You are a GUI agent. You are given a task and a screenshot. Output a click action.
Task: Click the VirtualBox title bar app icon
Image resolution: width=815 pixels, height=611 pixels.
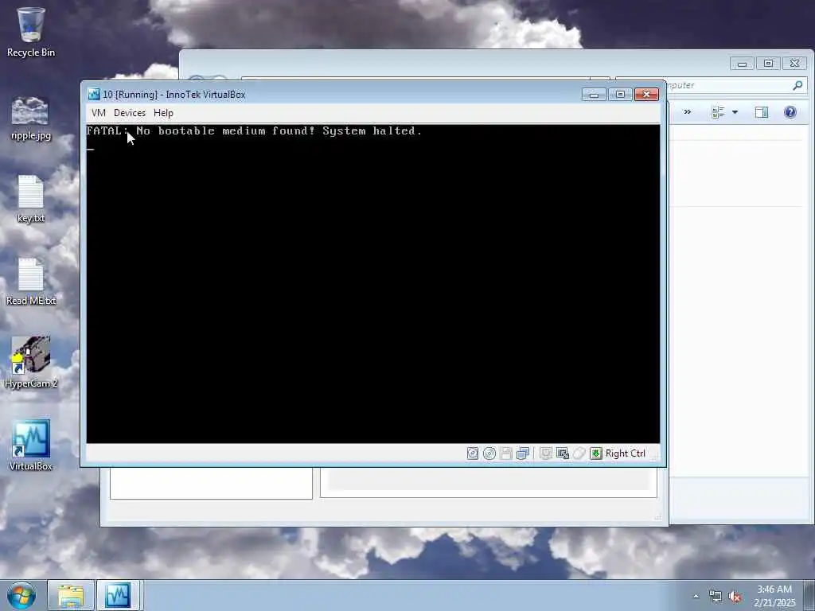click(94, 94)
